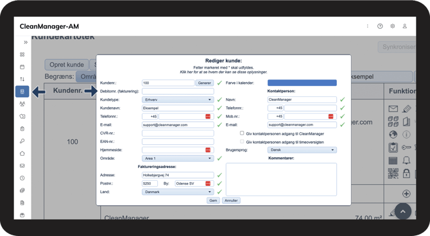
Task: Click the pencil edit icon in Funktioner
Action: [406, 109]
